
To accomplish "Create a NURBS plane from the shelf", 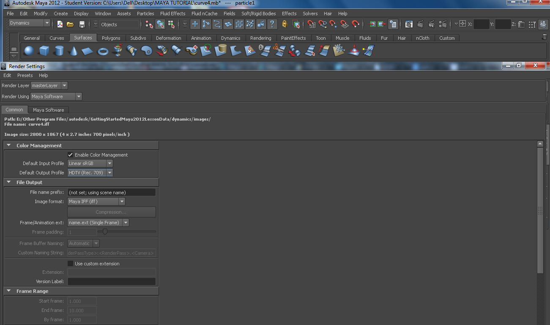I will (88, 51).
